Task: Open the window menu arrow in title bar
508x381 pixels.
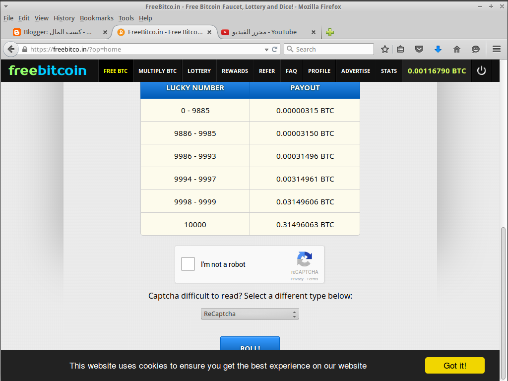Action: coord(6,6)
